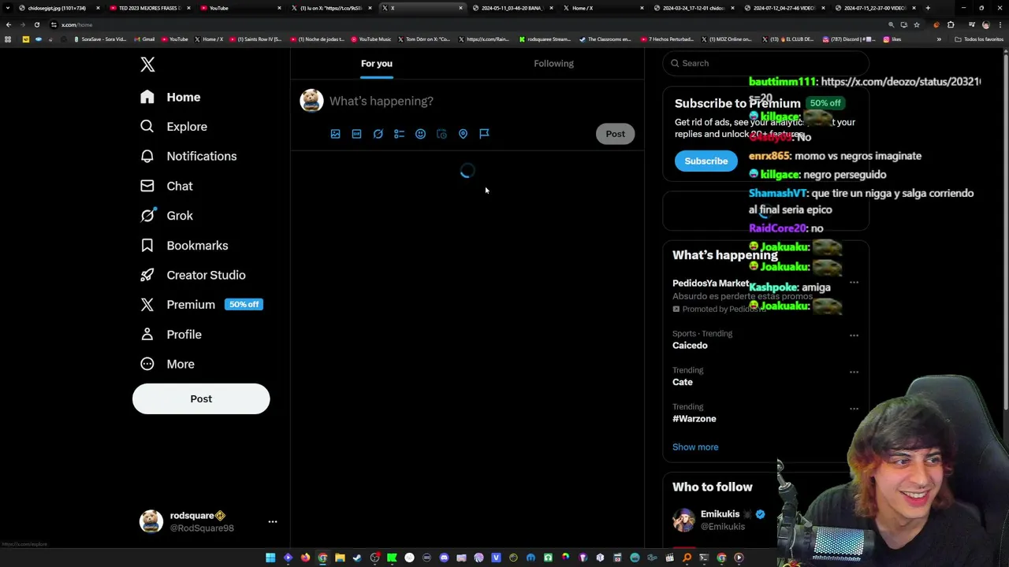The height and width of the screenshot is (567, 1009).
Task: Open Premium from the sidebar
Action: tap(202, 305)
